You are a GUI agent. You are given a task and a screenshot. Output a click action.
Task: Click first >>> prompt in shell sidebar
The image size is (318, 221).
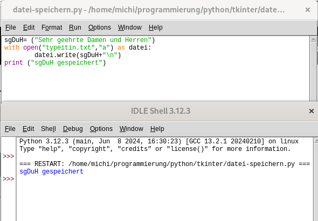click(x=8, y=156)
